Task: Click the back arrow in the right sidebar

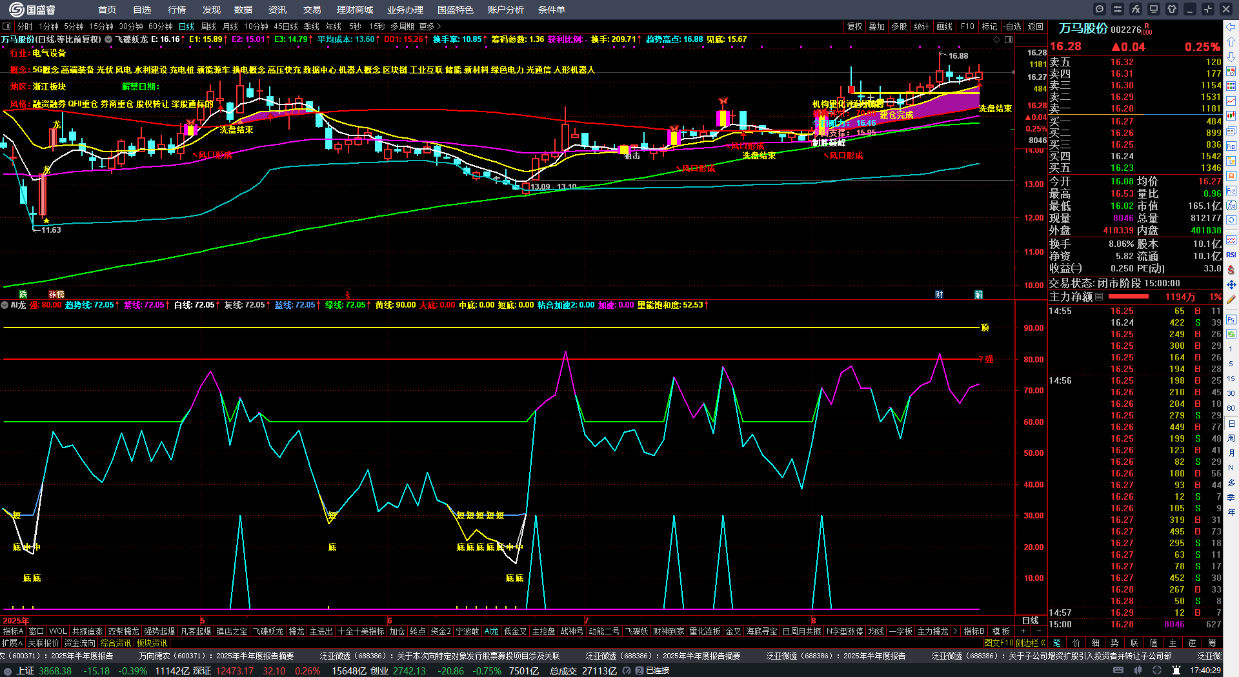Action: 1231,26
